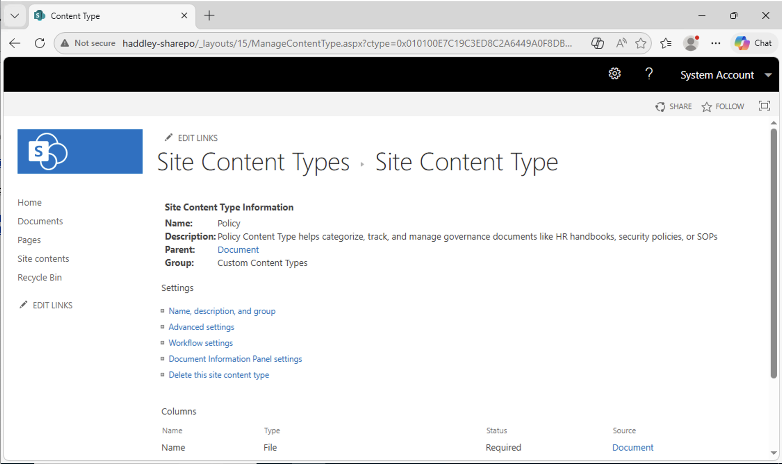Open the Favorites list icon
The image size is (782, 464).
click(x=666, y=43)
